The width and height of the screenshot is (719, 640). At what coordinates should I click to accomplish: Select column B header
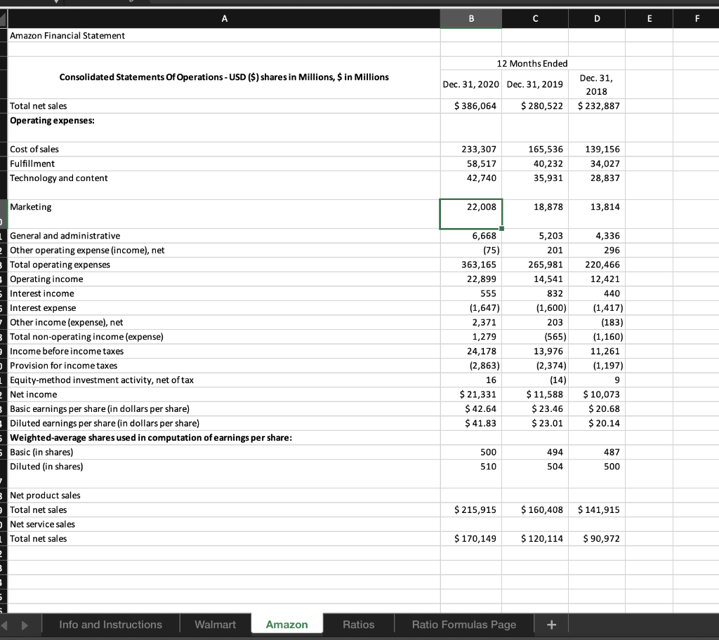click(470, 19)
